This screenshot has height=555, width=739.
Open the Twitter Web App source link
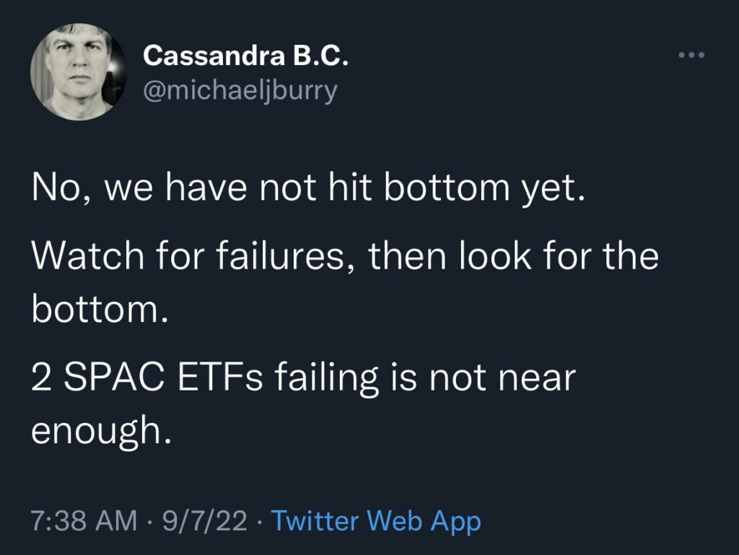tap(375, 520)
